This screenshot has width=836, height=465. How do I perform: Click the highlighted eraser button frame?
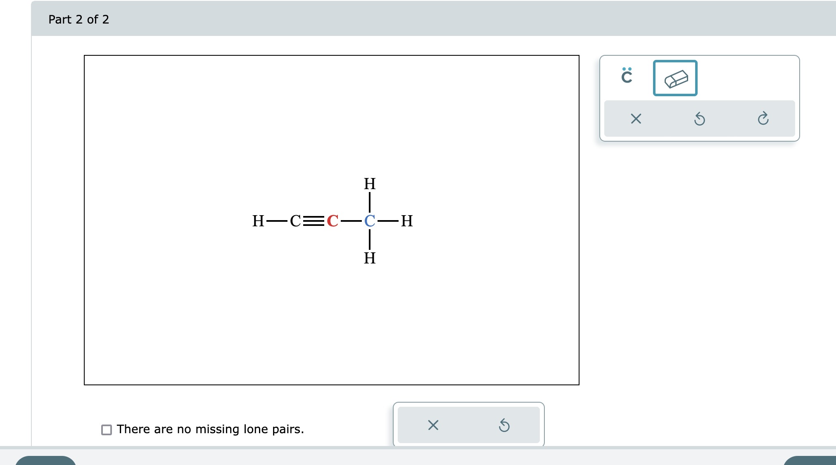pyautogui.click(x=675, y=78)
